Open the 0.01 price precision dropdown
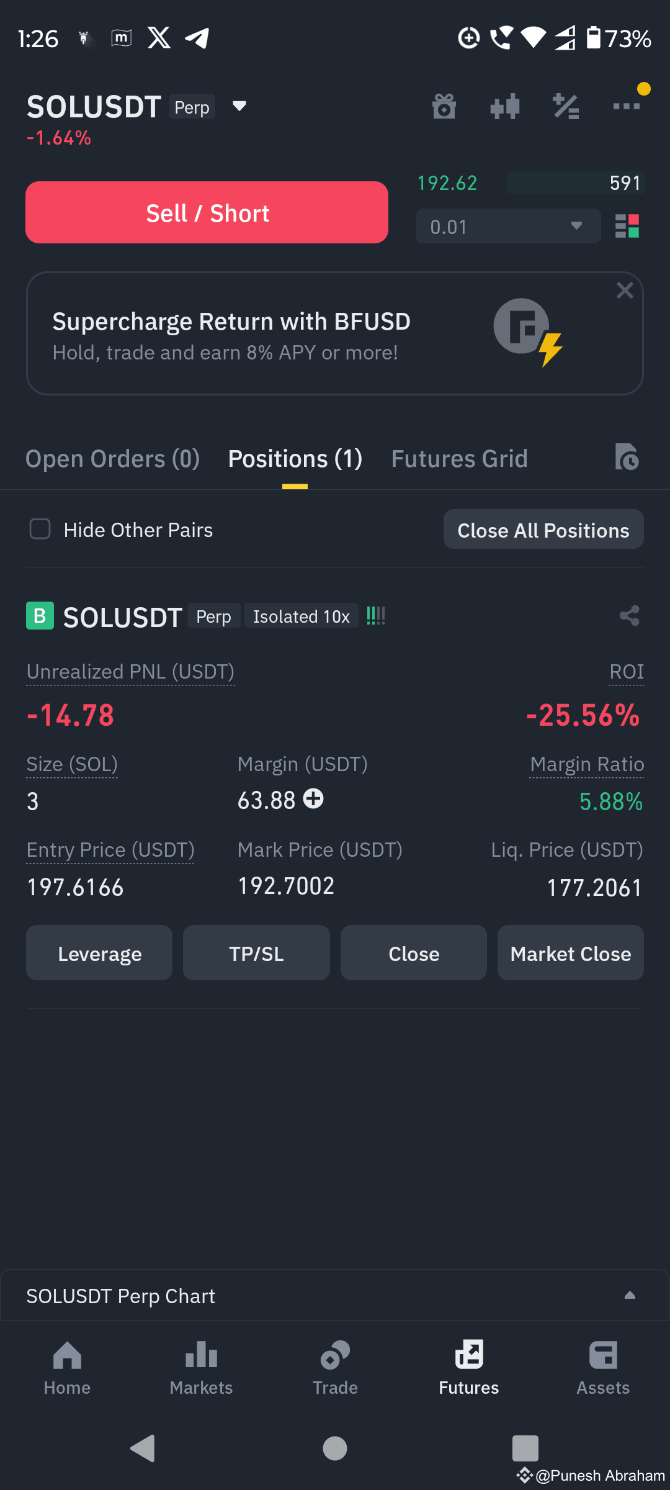Image resolution: width=670 pixels, height=1490 pixels. tap(509, 226)
